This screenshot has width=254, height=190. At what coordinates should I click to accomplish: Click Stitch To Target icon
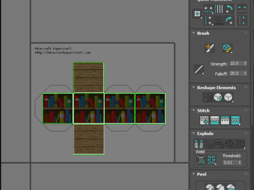204,120
